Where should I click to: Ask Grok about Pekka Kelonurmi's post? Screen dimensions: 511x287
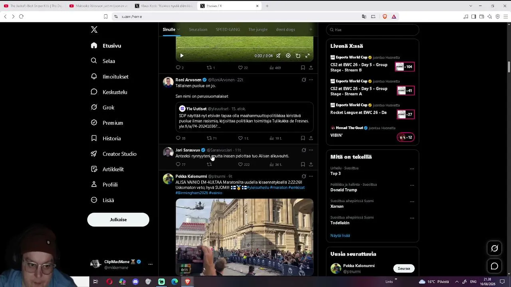[x=304, y=176]
